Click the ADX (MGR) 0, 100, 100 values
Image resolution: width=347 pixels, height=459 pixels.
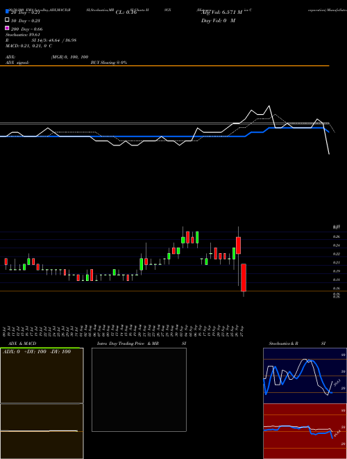point(70,57)
